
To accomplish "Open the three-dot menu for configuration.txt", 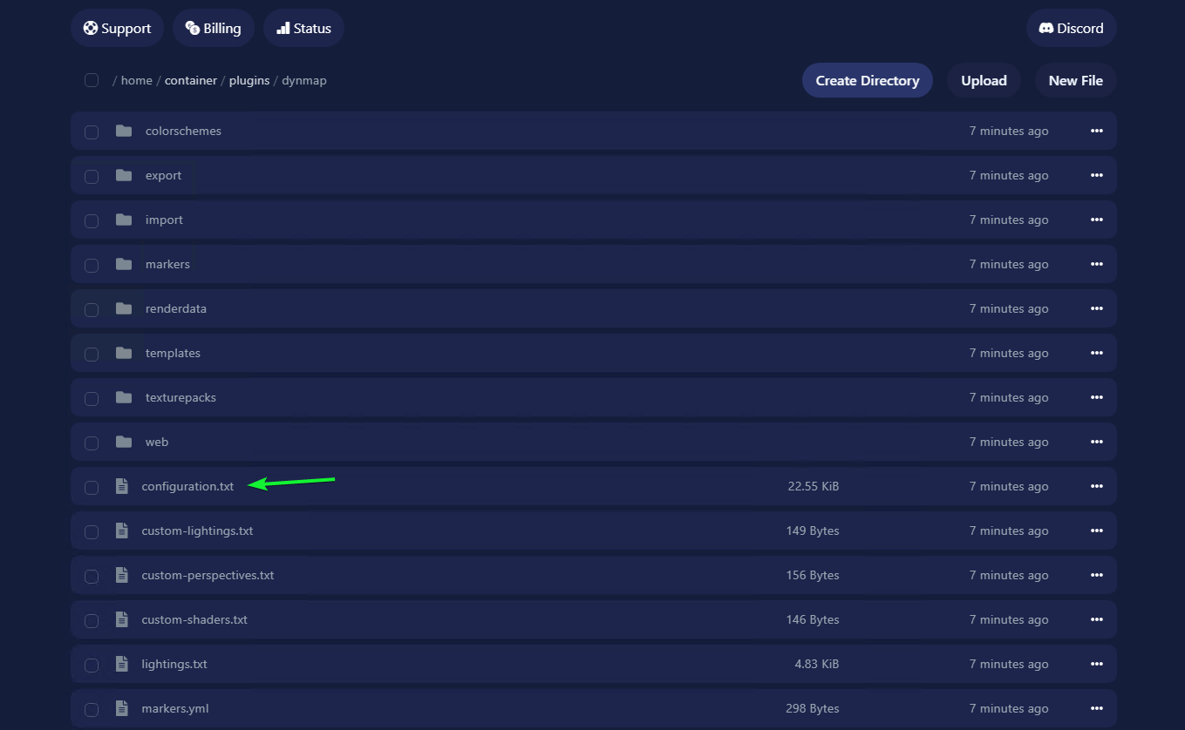I will [1096, 486].
